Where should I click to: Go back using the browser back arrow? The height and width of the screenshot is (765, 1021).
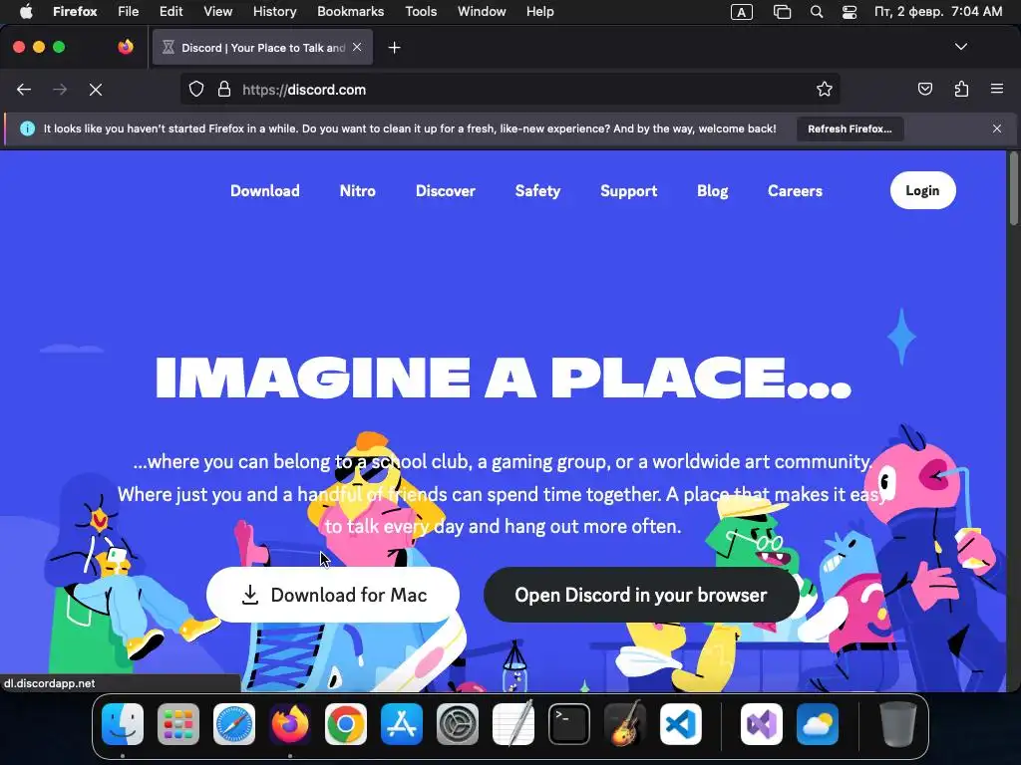24,90
